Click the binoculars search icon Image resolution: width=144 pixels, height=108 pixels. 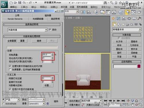point(105,3)
